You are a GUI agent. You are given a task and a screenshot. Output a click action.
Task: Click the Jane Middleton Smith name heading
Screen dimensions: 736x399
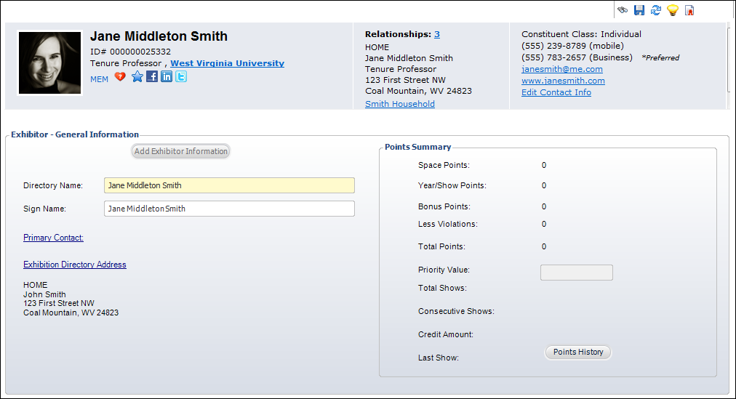pyautogui.click(x=159, y=36)
